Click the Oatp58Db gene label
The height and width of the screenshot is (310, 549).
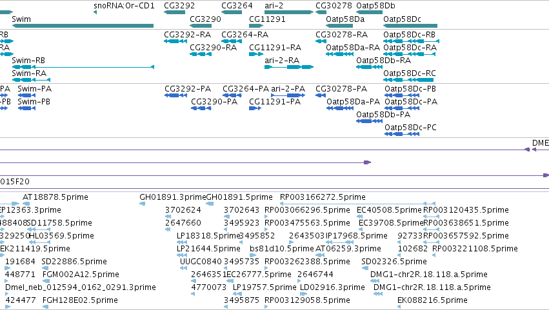[375, 6]
